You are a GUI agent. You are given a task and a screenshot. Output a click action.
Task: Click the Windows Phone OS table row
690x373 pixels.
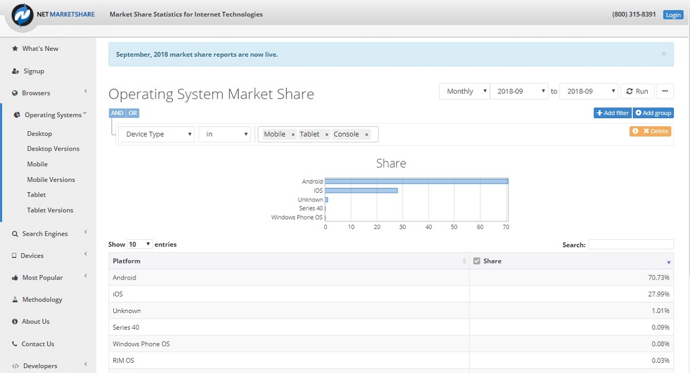[391, 344]
